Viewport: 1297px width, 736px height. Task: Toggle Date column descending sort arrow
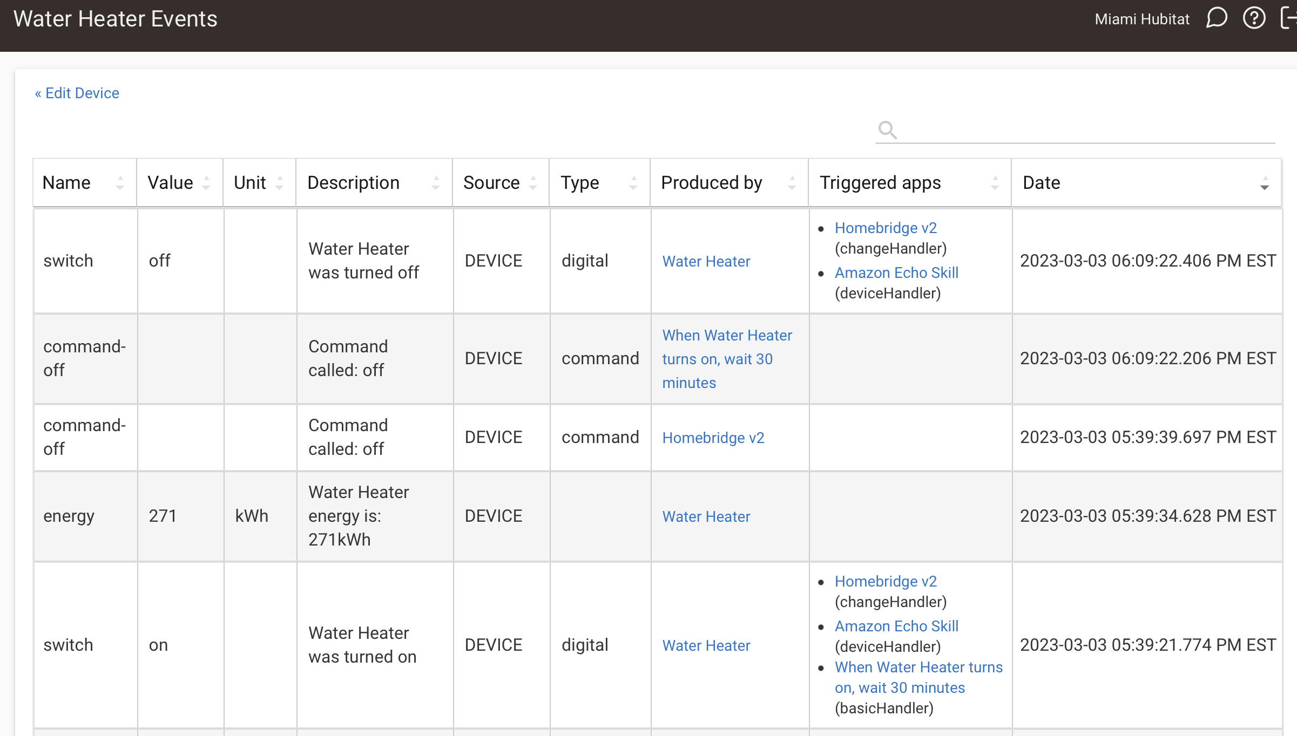tap(1264, 183)
